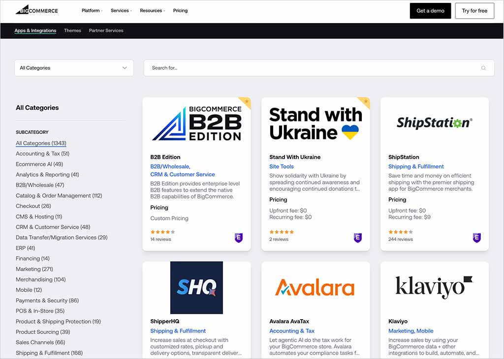Click the Stand With Ukraine star rating
Screen dimensions: 504x359
(282, 232)
